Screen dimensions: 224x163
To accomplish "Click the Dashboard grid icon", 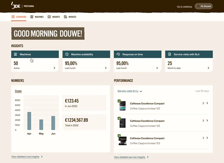I will point(13,17).
